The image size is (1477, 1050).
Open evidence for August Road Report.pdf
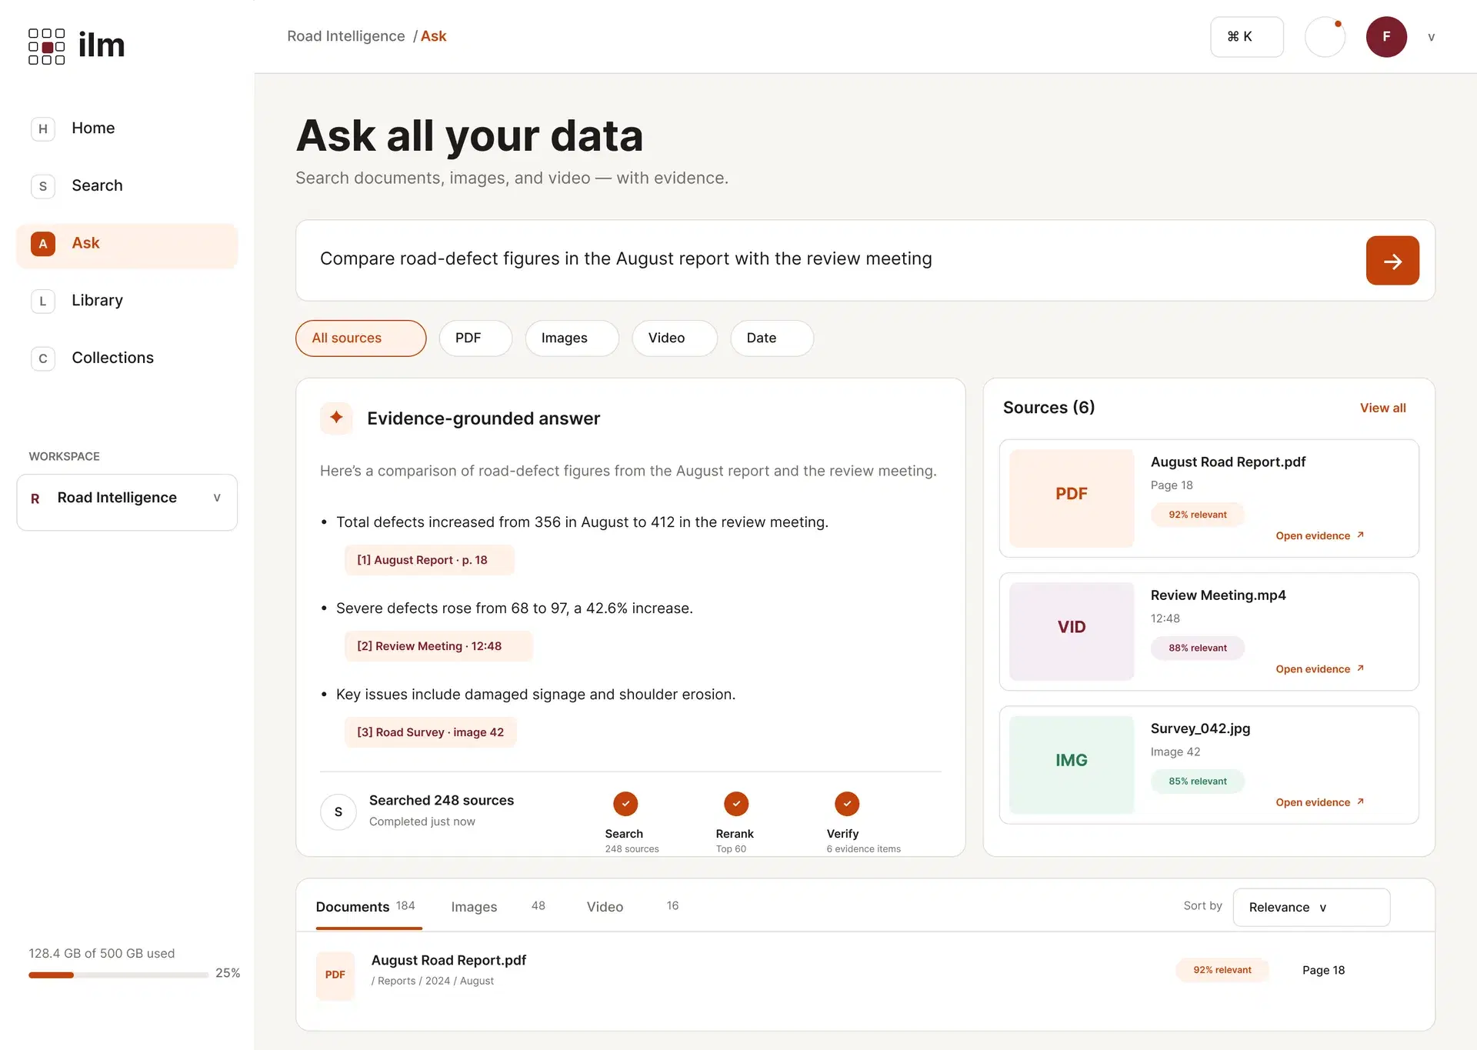[x=1319, y=536]
